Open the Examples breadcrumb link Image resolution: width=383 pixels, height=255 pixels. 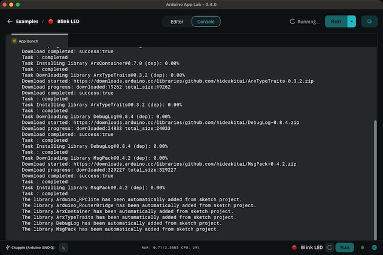tap(27, 22)
